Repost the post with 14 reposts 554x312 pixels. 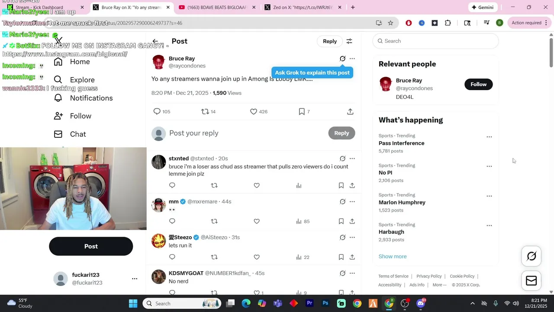click(x=205, y=111)
